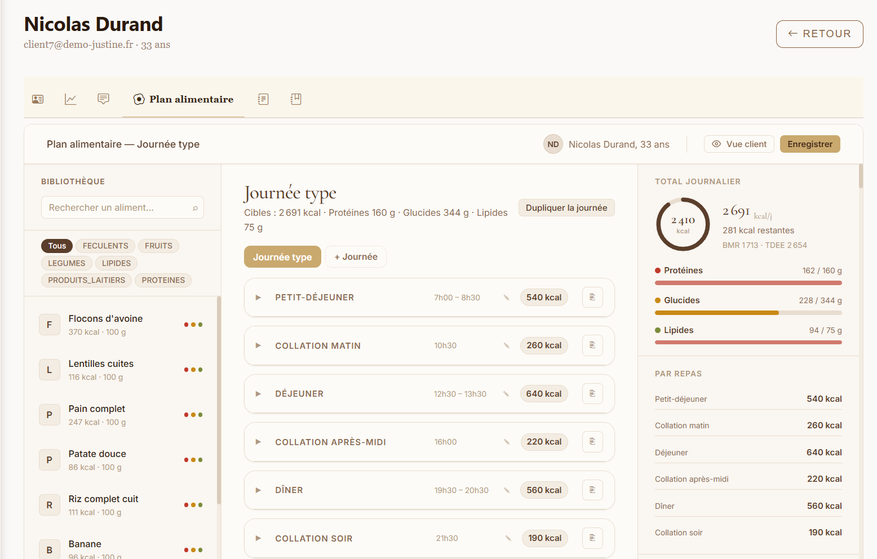Copy the Petit-déjeuner meal via its icon
This screenshot has height=559, width=877.
(592, 297)
